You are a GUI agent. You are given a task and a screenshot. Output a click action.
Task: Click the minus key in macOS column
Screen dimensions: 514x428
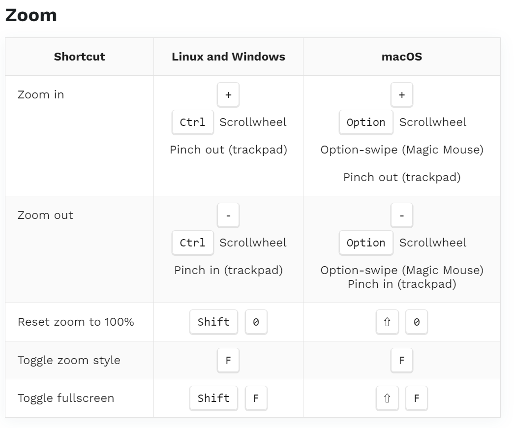tap(401, 215)
